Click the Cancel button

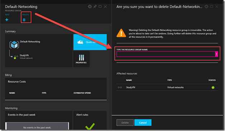coord(143,122)
